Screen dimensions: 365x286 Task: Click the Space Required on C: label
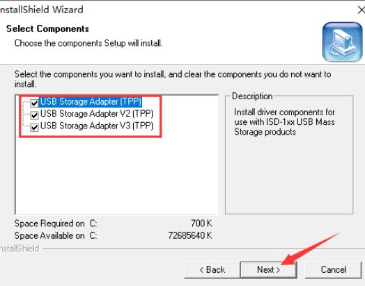coord(56,224)
